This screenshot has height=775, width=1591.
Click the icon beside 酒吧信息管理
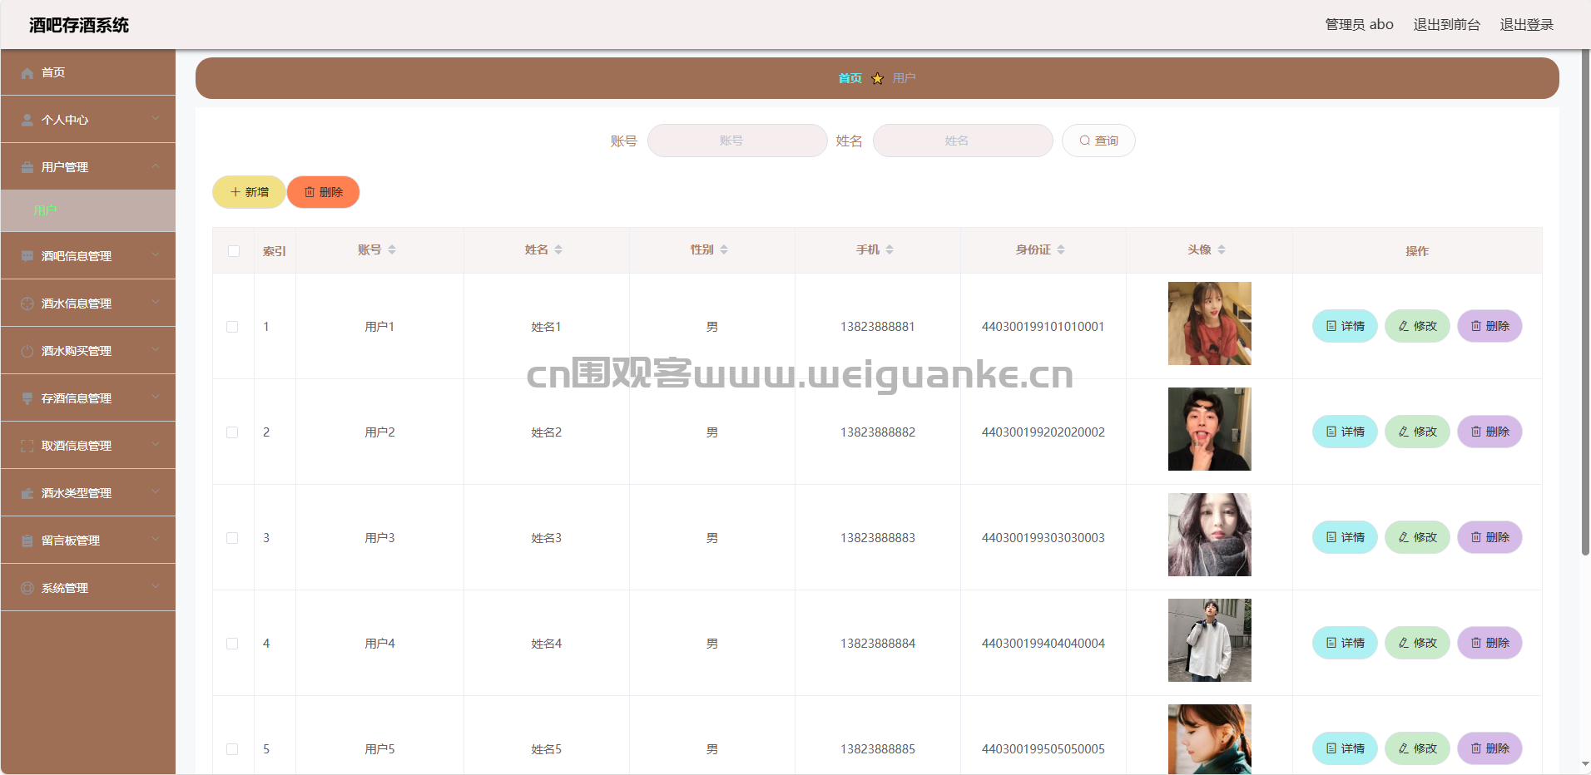27,257
